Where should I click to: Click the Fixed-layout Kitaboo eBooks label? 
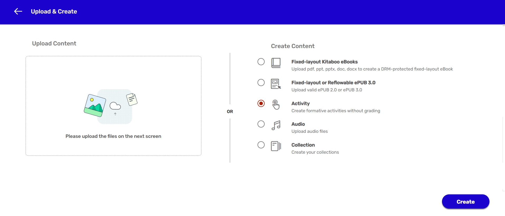324,62
